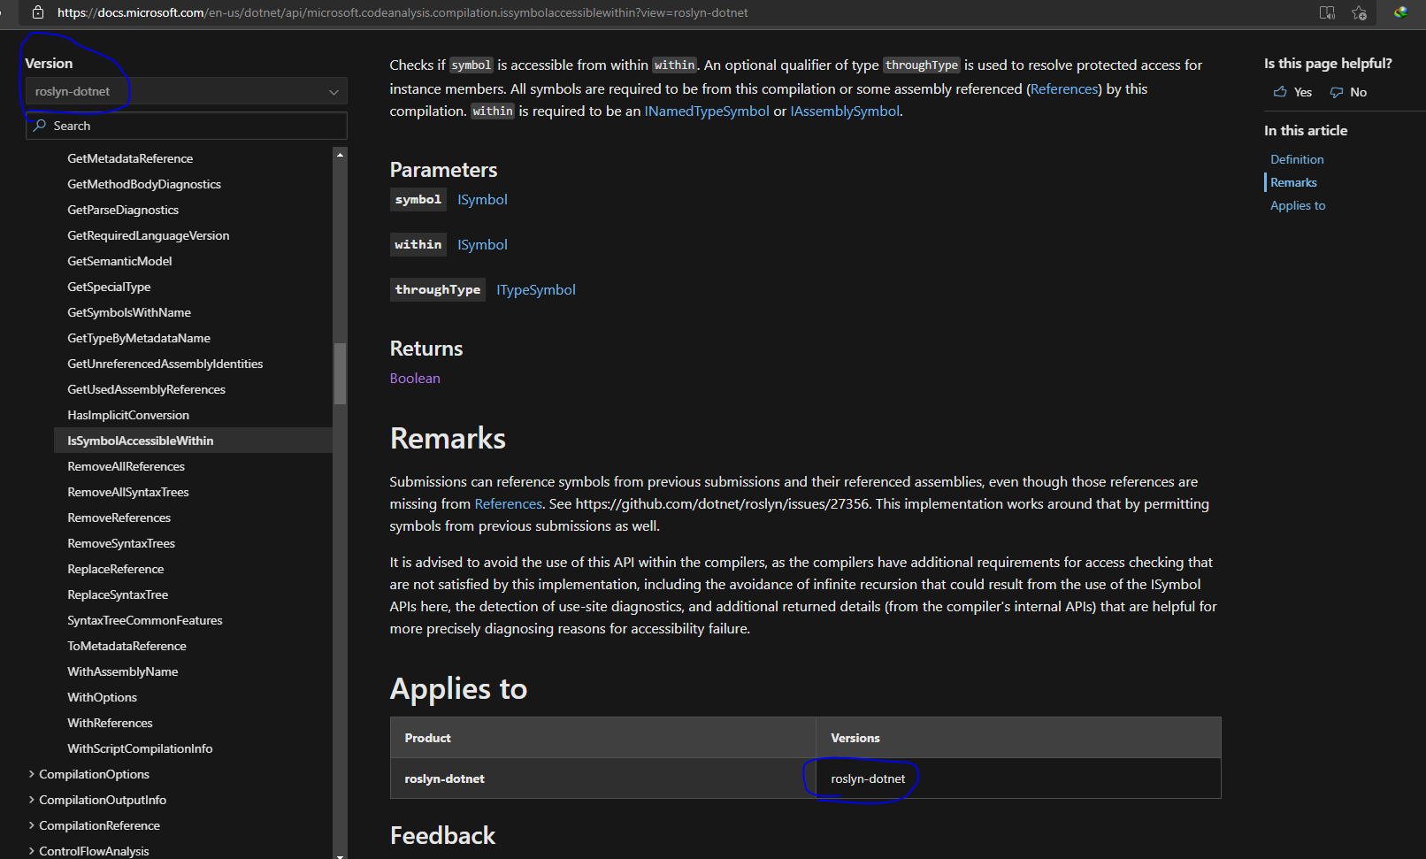The width and height of the screenshot is (1426, 859).
Task: Select RemoveAllSyntaxTrees in the sidebar
Action: pos(127,491)
